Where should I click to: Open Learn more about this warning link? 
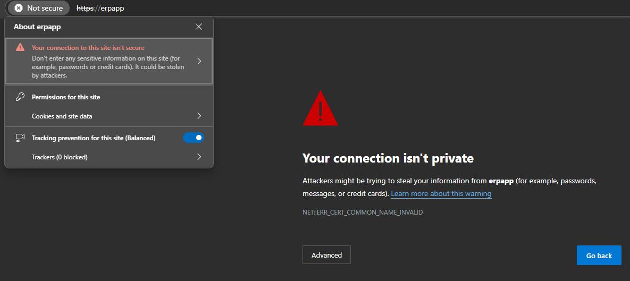click(x=441, y=193)
